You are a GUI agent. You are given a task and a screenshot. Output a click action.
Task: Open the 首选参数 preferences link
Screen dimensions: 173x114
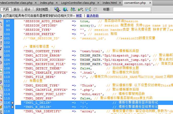(92, 16)
